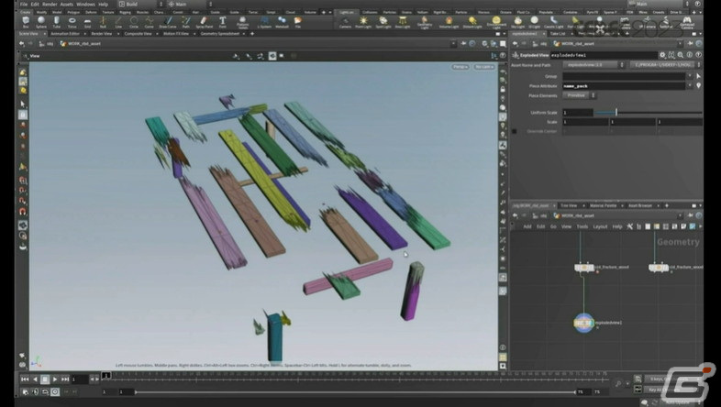Open the Tools menu in network editor
Screen dimensions: 721x407
tap(582, 226)
